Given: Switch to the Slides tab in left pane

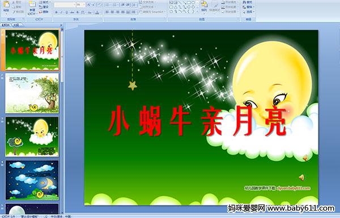Looking at the screenshot, I should click(x=6, y=25).
